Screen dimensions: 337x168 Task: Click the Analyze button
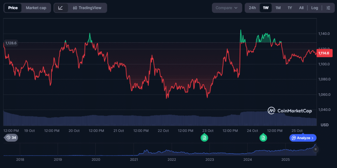pos(303,138)
